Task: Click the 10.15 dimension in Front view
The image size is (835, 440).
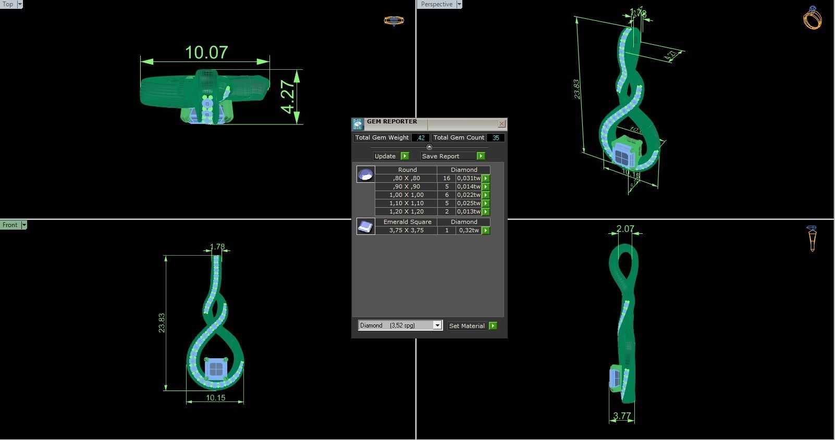Action: pyautogui.click(x=215, y=398)
